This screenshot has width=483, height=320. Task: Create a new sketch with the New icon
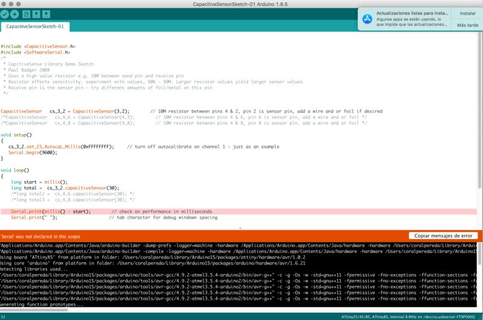point(27,14)
